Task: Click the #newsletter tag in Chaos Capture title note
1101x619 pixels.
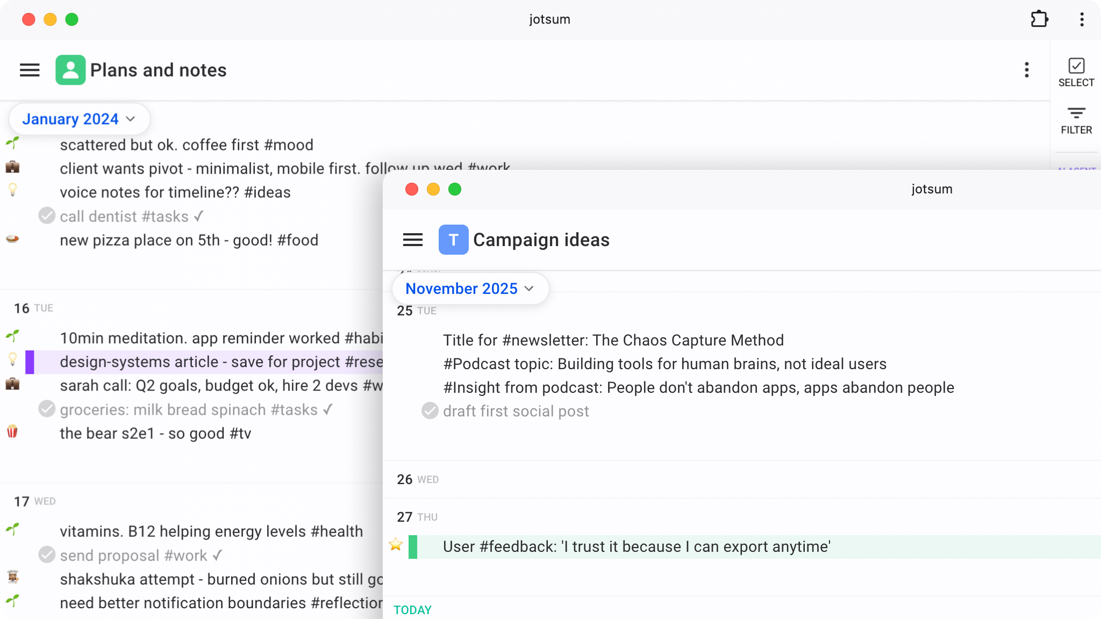Action: (545, 340)
